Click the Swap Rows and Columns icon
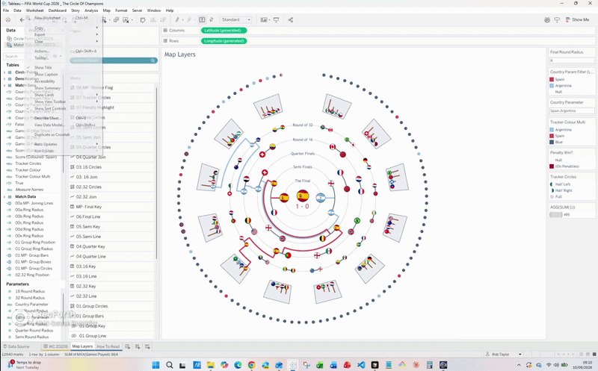 (143, 20)
